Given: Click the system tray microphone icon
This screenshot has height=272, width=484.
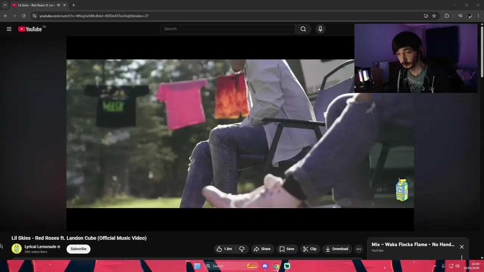Looking at the screenshot, I should tap(443, 266).
